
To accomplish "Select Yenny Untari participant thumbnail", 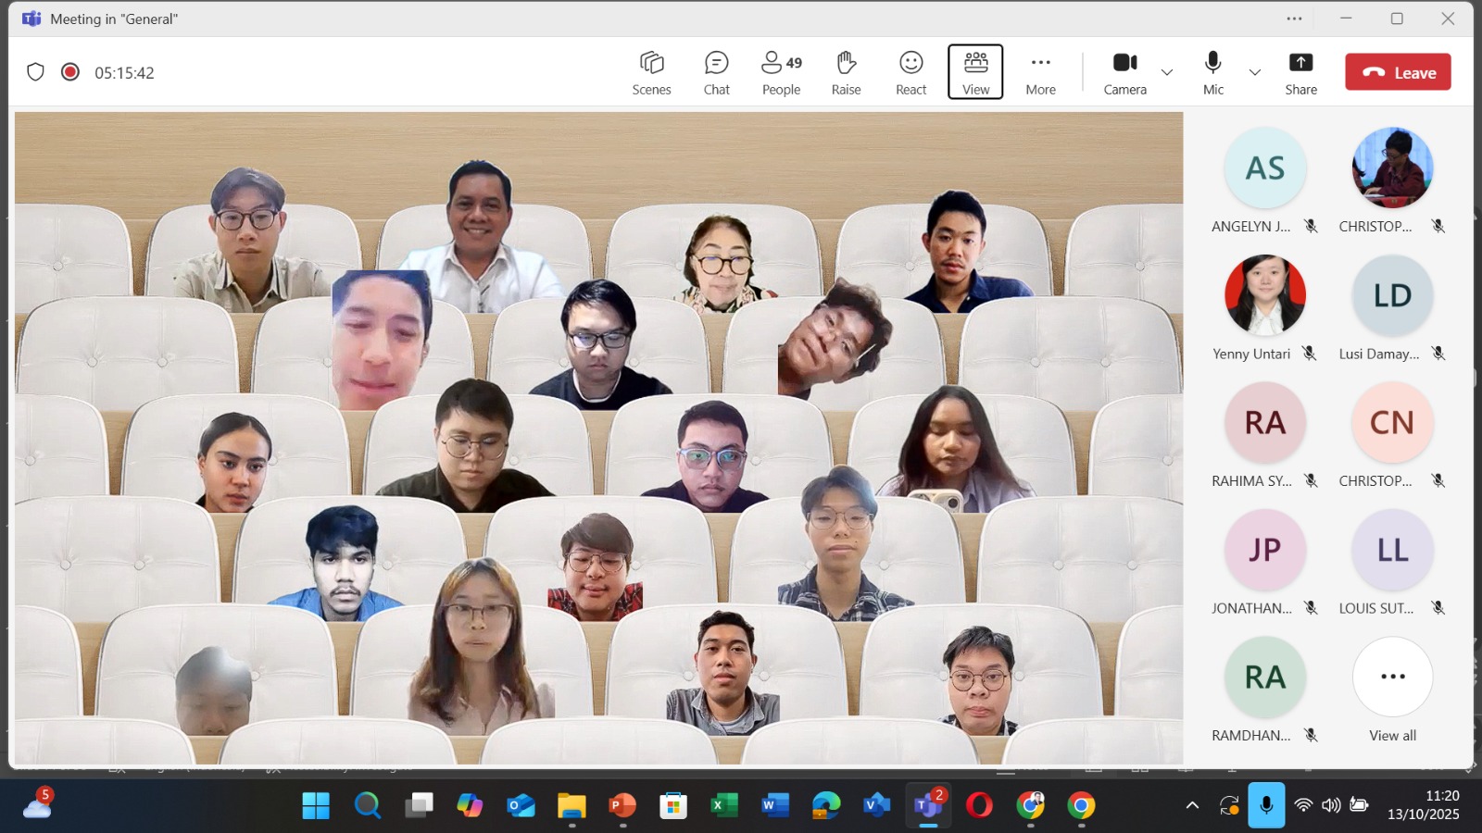I will 1264,296.
